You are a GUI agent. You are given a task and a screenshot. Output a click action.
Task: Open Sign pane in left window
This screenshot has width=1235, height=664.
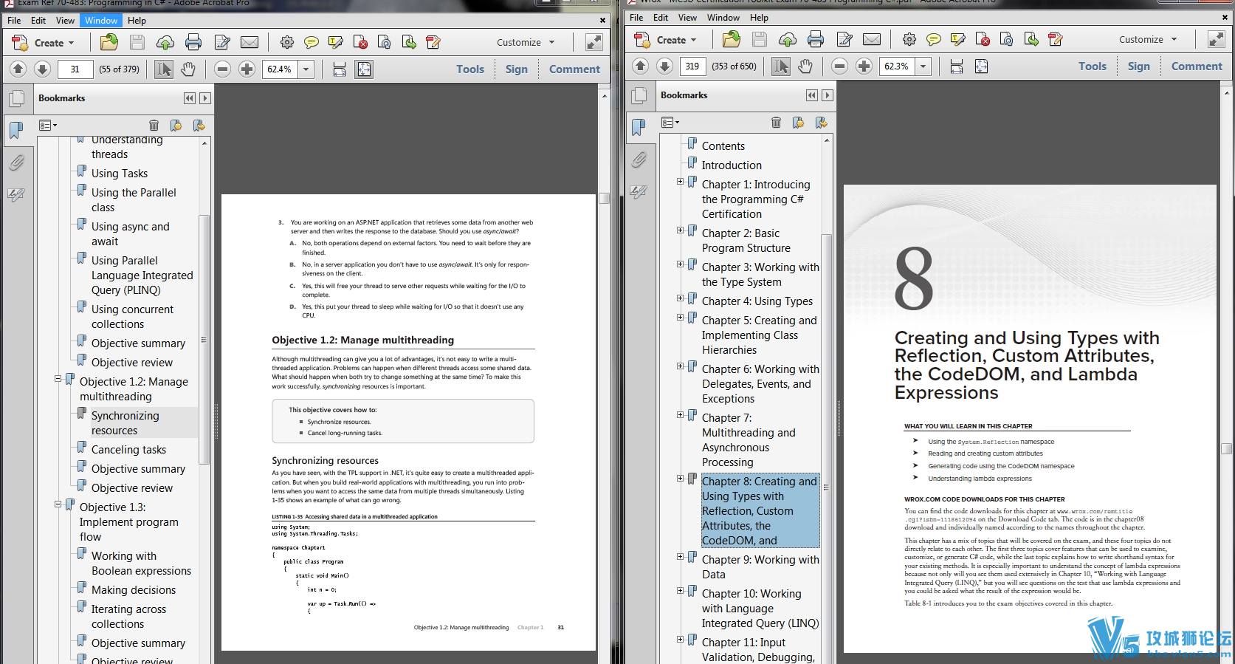517,69
